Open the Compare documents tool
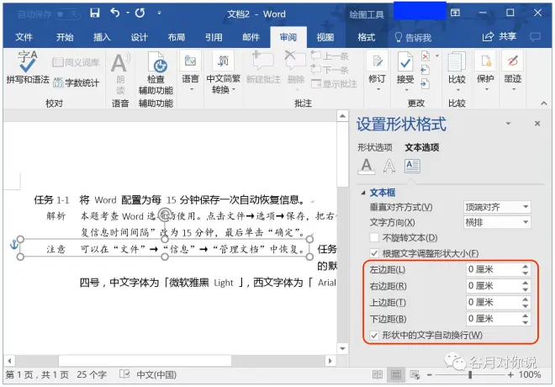The image size is (555, 387). click(457, 71)
